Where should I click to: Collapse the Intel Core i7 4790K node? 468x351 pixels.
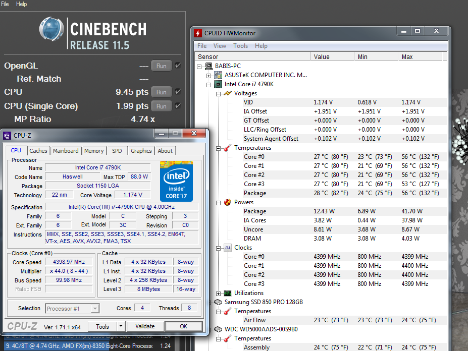pos(209,85)
